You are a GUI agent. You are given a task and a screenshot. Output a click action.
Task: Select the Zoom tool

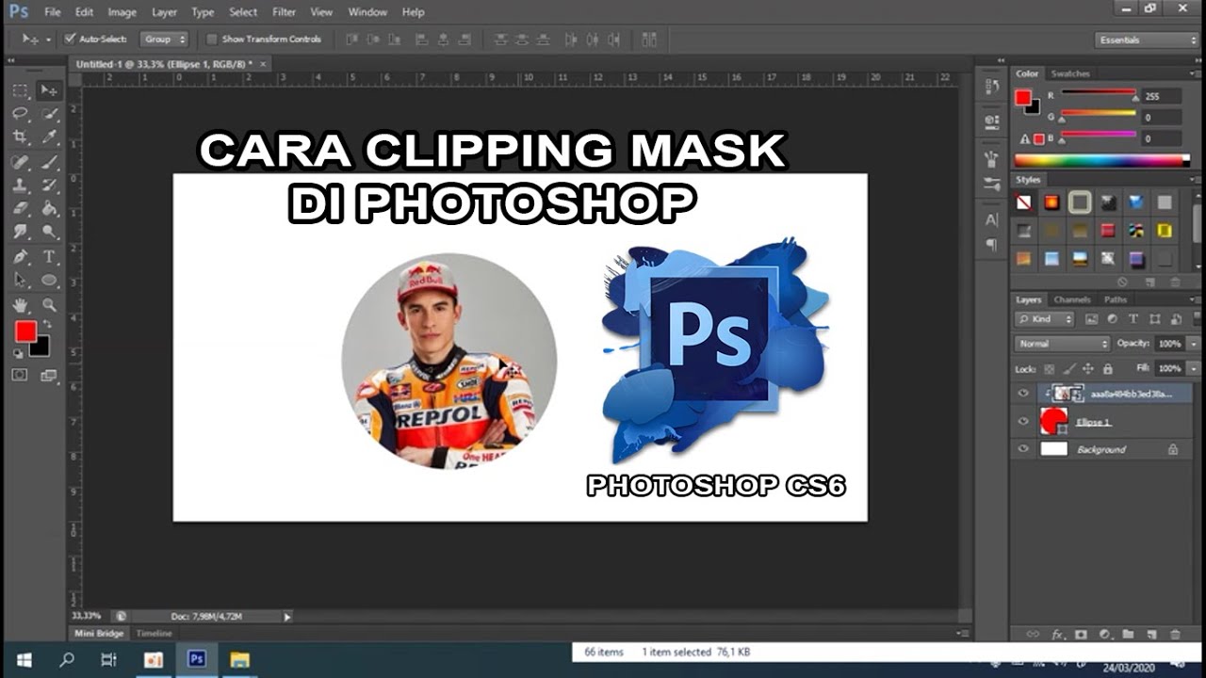(49, 305)
